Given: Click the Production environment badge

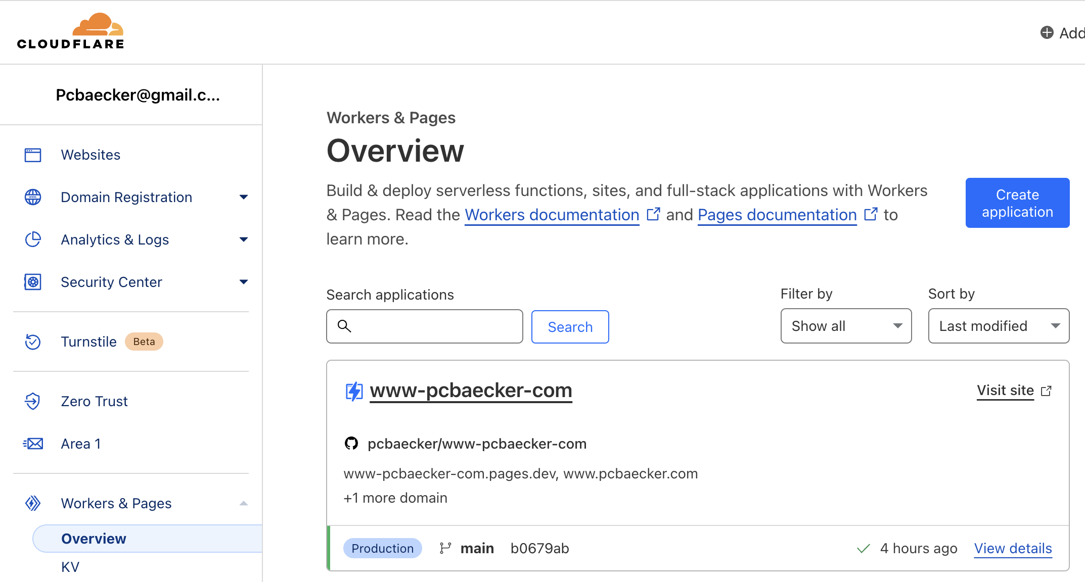Looking at the screenshot, I should [x=382, y=548].
